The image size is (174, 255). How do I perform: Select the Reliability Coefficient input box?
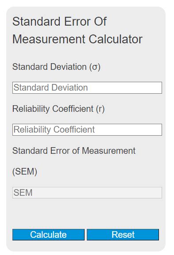pyautogui.click(x=87, y=129)
